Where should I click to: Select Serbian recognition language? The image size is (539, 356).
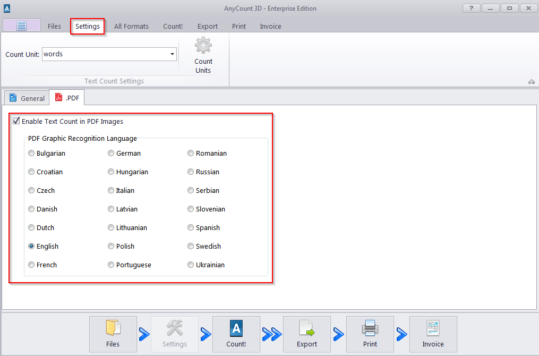point(203,190)
